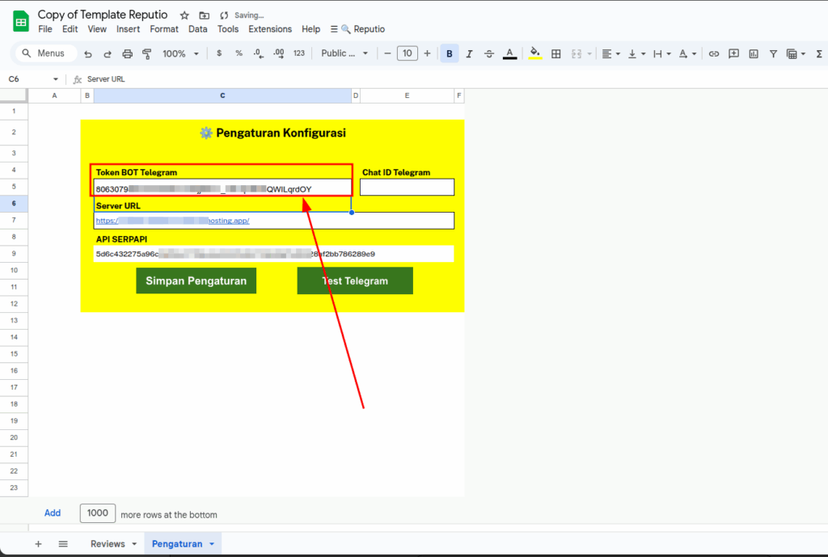Expand the name box dropdown arrow
Image resolution: width=828 pixels, height=557 pixels.
pyautogui.click(x=56, y=79)
